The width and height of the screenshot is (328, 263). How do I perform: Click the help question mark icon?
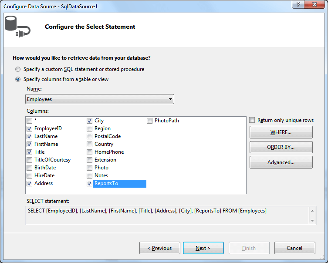(298, 4)
